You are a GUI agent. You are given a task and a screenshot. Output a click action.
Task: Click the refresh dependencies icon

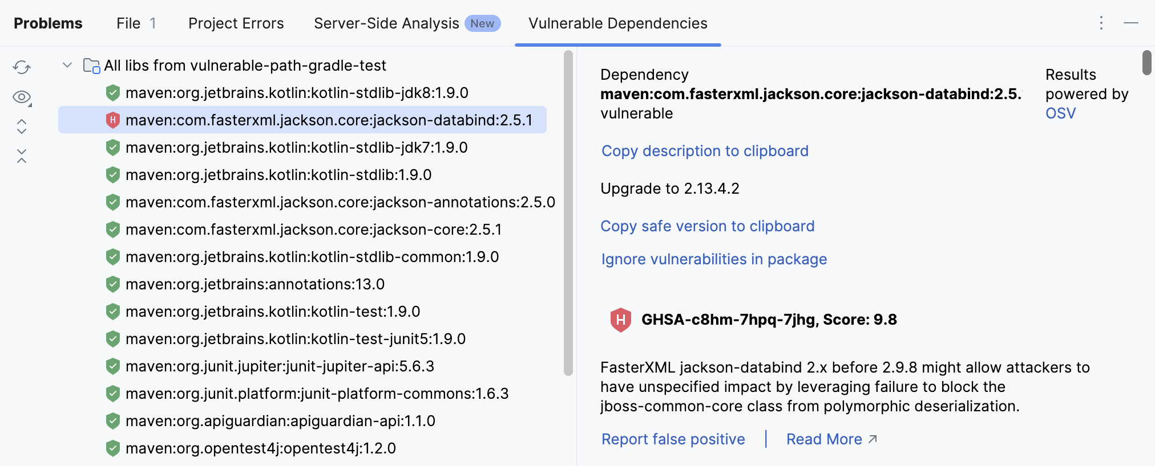[x=22, y=67]
